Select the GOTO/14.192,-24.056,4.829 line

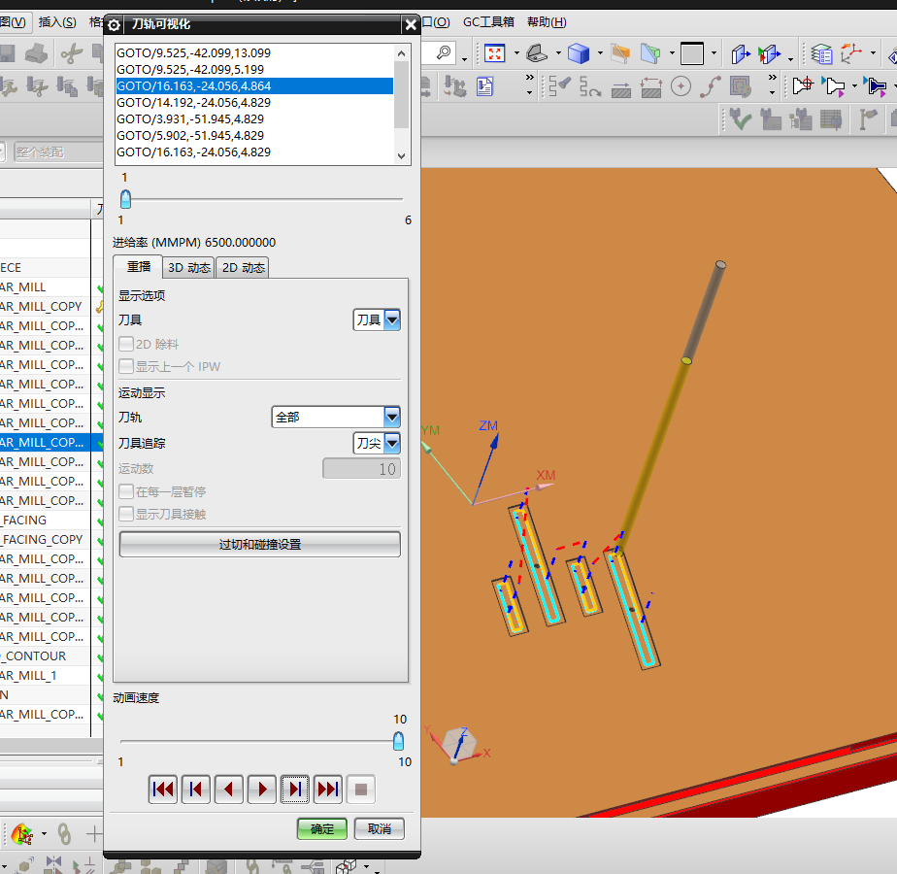(193, 102)
